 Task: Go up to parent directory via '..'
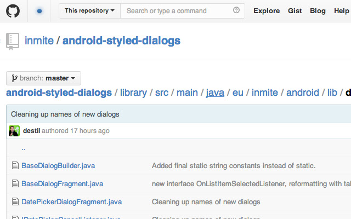(24, 148)
